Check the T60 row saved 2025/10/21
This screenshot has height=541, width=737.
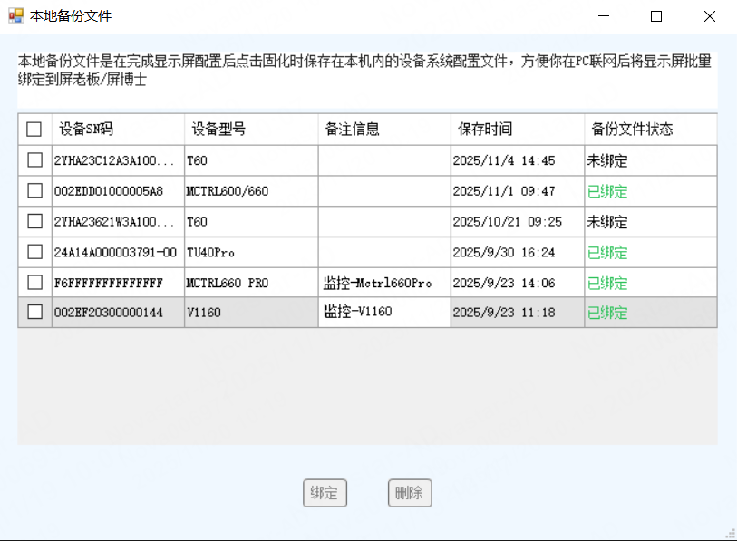click(34, 221)
